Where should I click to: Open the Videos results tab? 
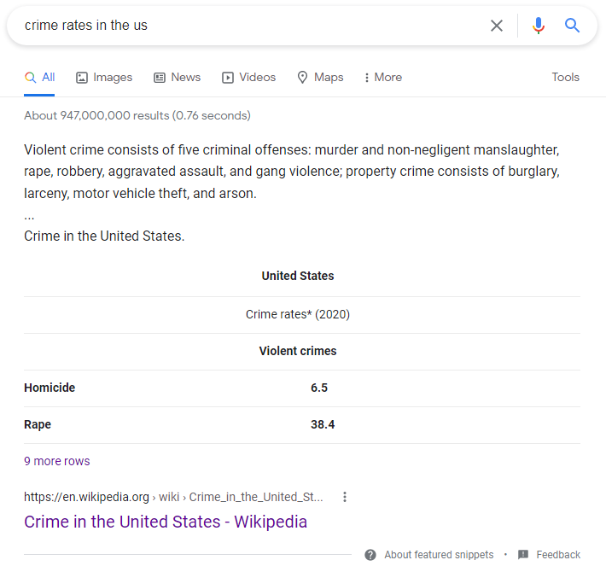point(248,77)
